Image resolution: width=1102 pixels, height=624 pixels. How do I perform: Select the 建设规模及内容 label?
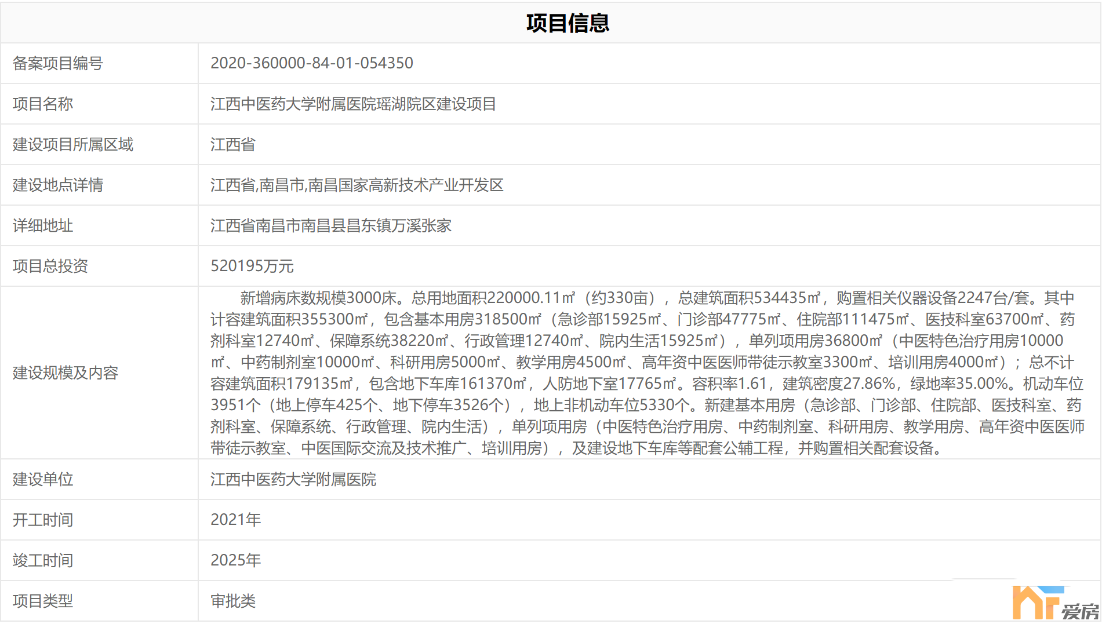point(66,373)
